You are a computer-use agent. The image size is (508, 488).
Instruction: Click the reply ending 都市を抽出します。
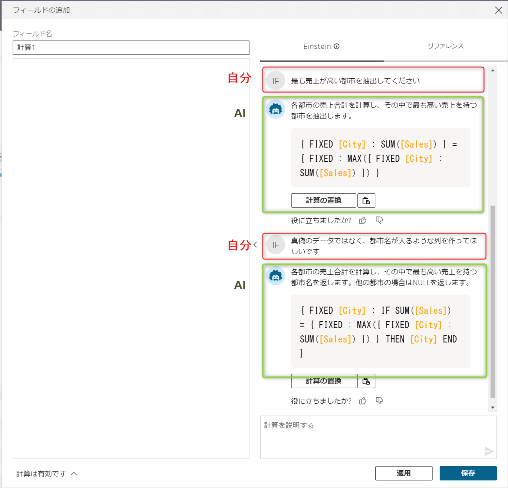click(384, 110)
